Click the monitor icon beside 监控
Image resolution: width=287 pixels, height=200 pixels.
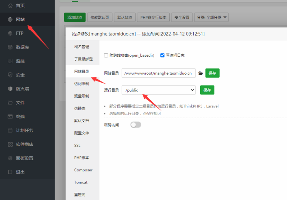coord(10,61)
